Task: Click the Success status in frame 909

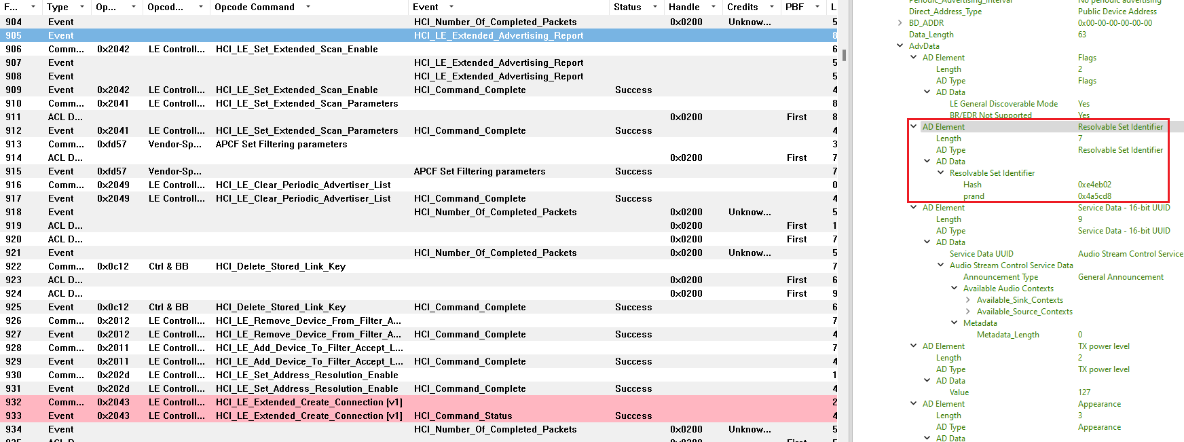Action: pos(633,90)
